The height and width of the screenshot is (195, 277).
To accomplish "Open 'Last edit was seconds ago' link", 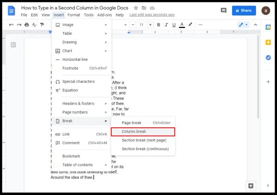I will pyautogui.click(x=152, y=15).
